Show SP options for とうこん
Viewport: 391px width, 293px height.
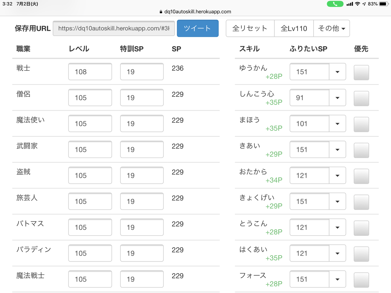338,227
